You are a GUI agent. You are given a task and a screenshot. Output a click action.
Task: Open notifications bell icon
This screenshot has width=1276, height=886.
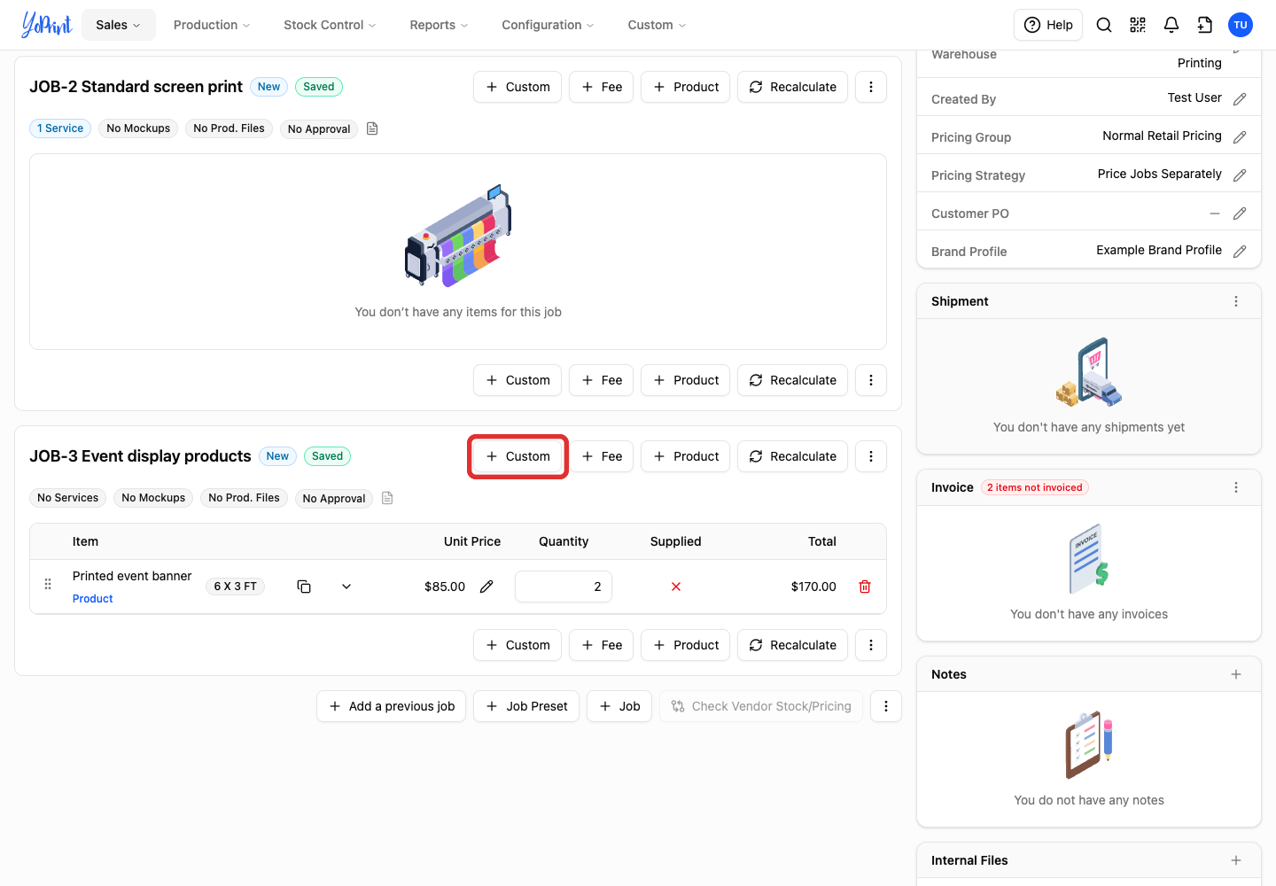[1171, 25]
